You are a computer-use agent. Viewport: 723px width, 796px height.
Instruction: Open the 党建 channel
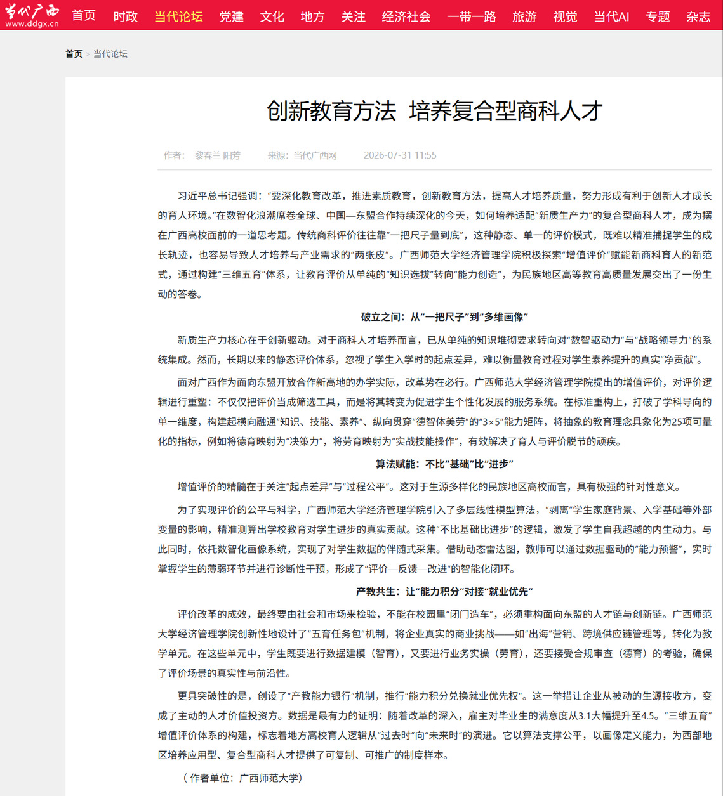click(x=232, y=16)
